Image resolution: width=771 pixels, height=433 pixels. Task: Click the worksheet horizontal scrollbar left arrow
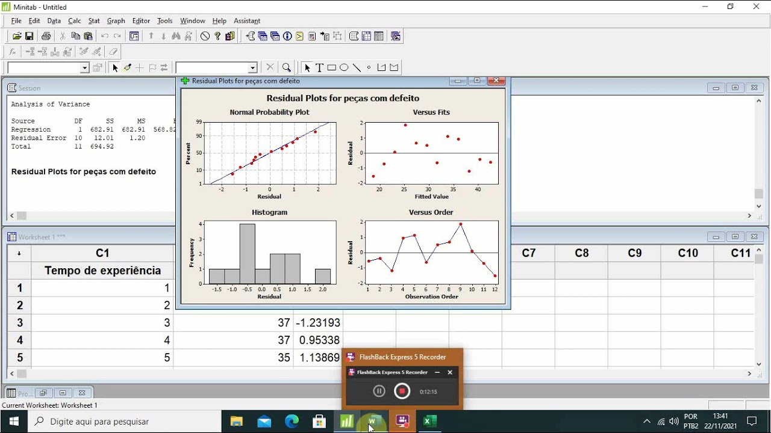12,373
